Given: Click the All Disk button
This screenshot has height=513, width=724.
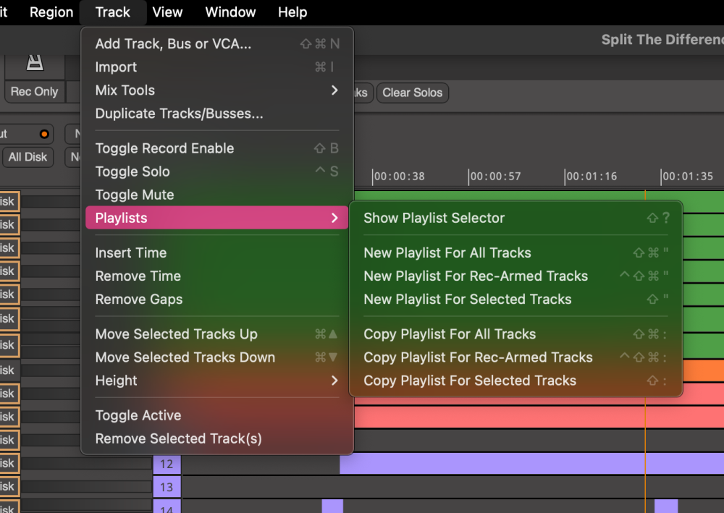Looking at the screenshot, I should [x=28, y=157].
